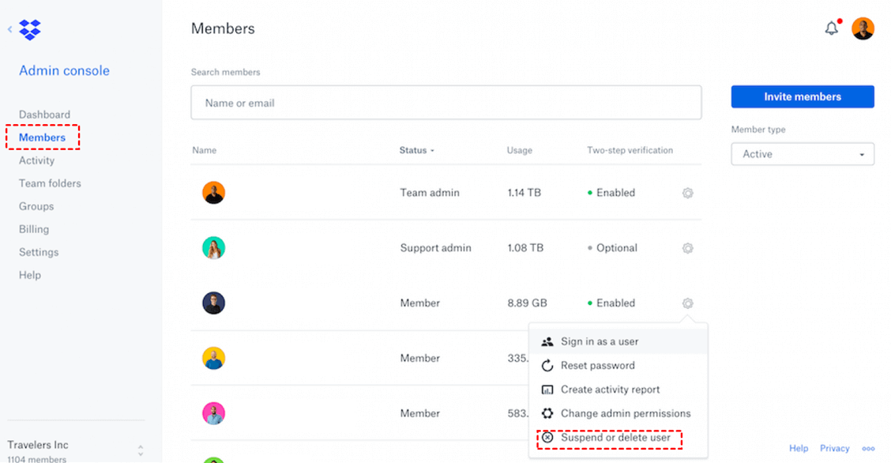Choose Change admin permissions
This screenshot has width=891, height=463.
pos(625,413)
